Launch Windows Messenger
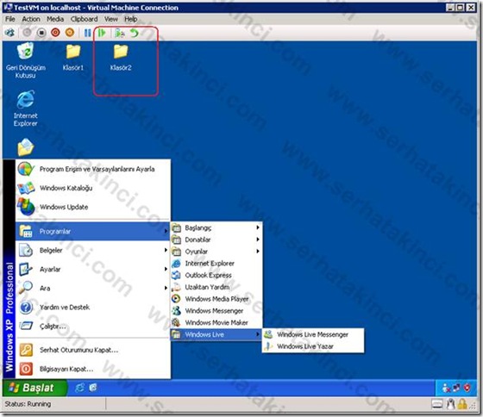Image resolution: width=483 pixels, height=417 pixels. pyautogui.click(x=216, y=311)
